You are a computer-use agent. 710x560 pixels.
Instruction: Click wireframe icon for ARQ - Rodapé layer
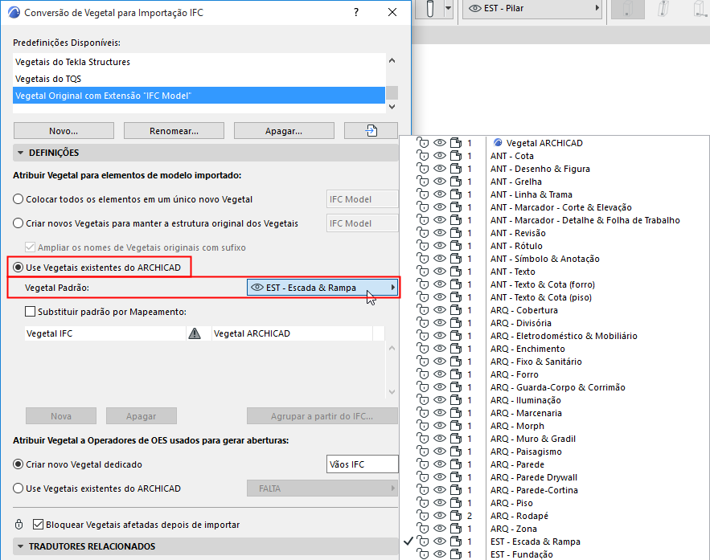(x=456, y=516)
